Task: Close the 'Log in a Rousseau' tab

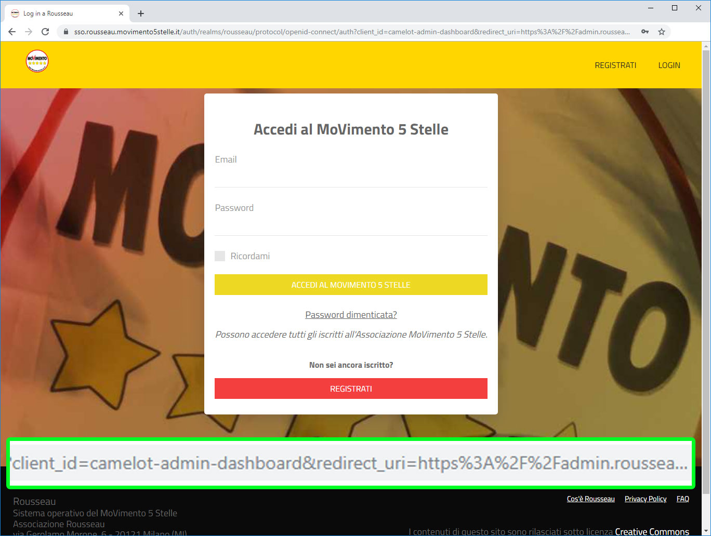Action: pos(121,14)
